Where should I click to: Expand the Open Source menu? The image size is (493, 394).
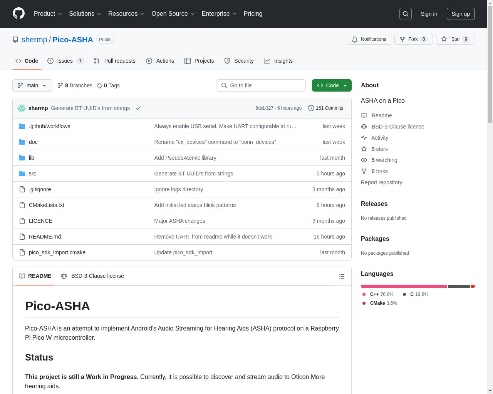(x=173, y=14)
